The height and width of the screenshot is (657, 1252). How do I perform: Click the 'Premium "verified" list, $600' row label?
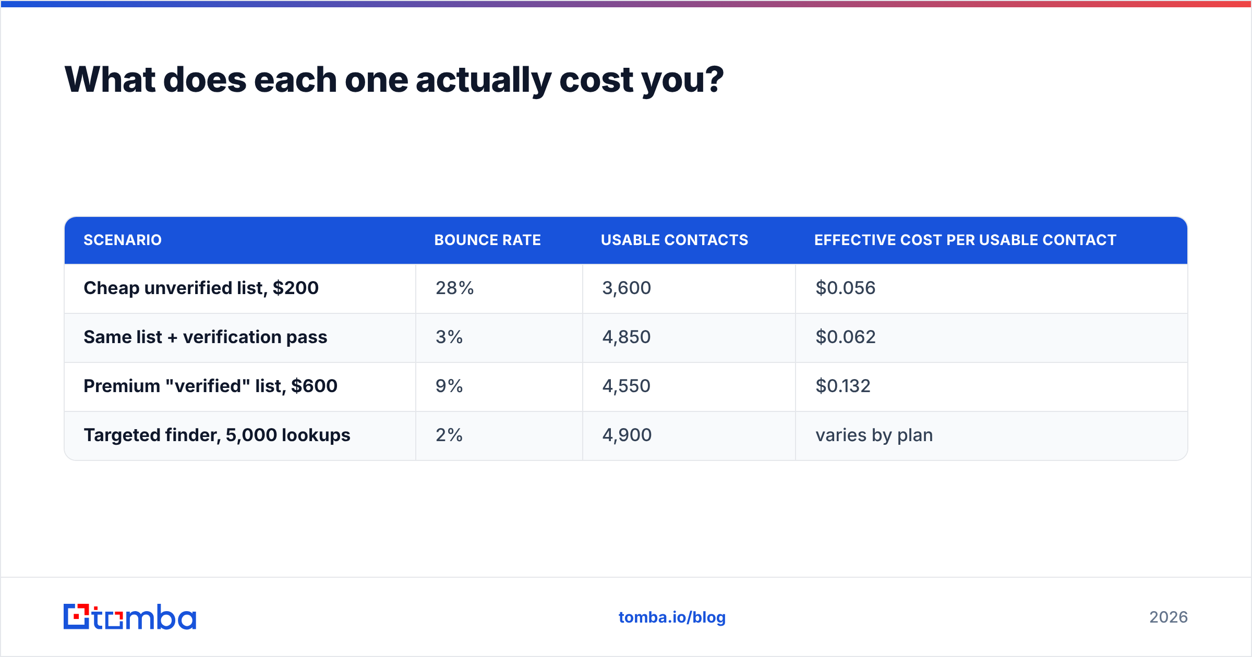[x=211, y=386]
